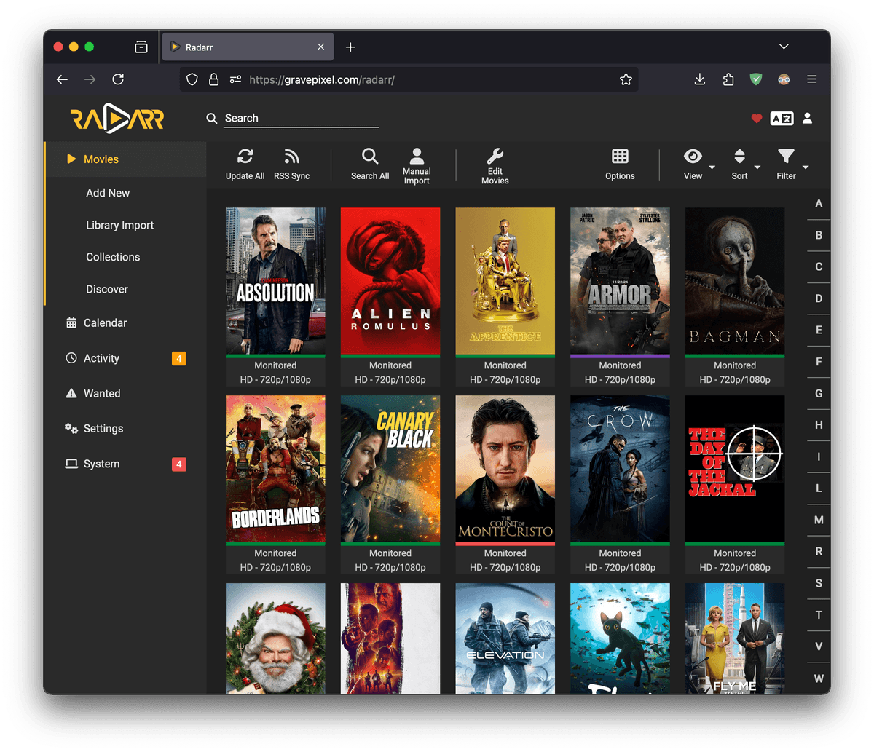This screenshot has height=752, width=874.
Task: Open poster Options grid icon
Action: (620, 156)
